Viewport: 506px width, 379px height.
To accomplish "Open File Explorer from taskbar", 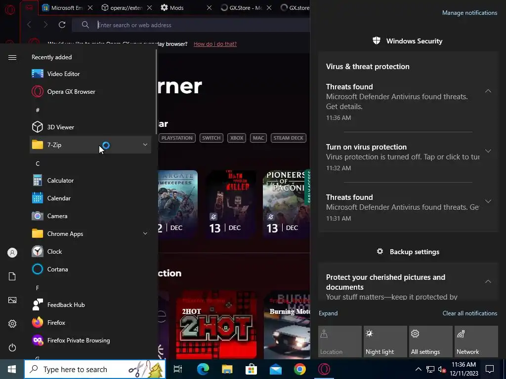I will [x=227, y=369].
